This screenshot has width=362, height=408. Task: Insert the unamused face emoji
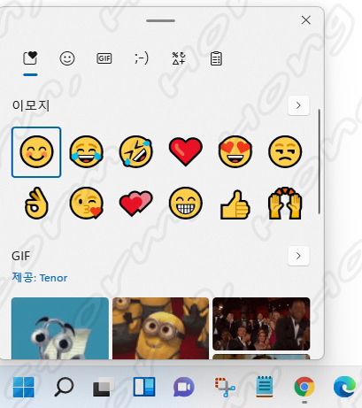[285, 152]
